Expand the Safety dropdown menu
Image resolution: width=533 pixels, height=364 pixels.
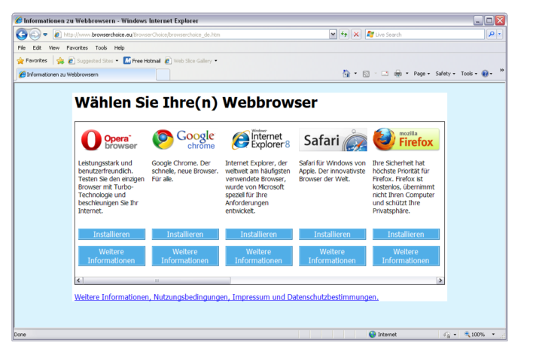445,74
